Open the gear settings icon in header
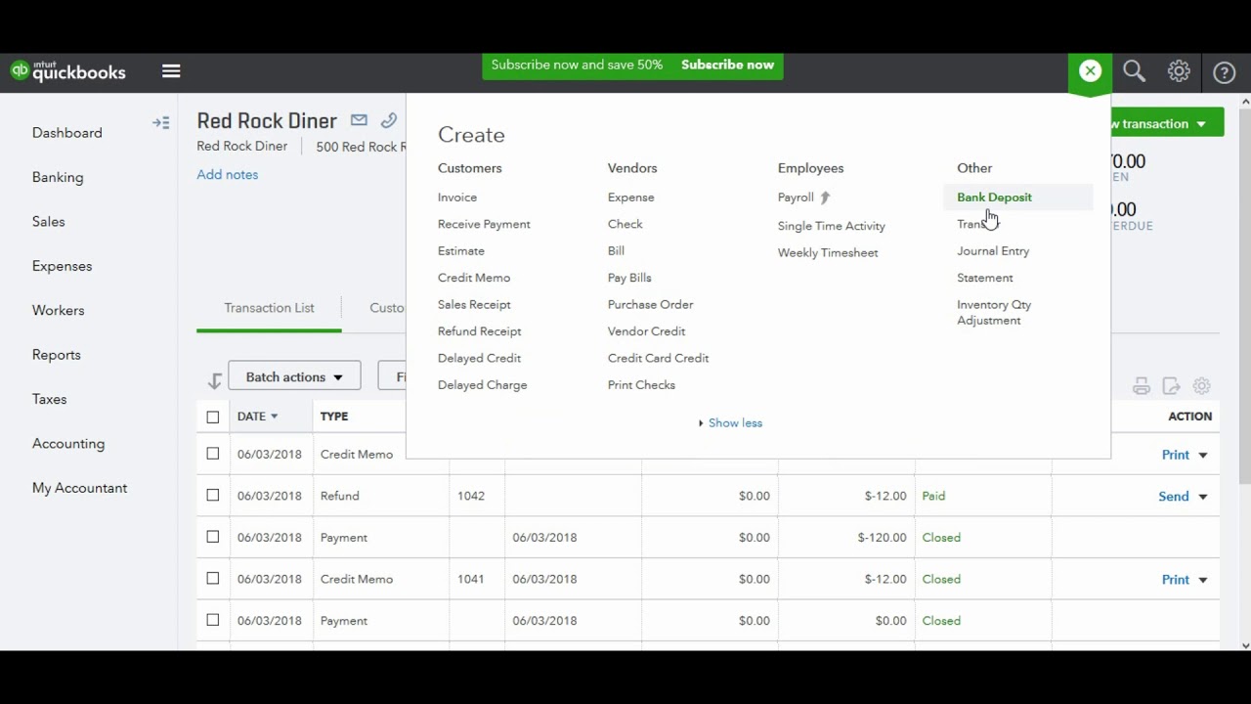 coord(1179,71)
